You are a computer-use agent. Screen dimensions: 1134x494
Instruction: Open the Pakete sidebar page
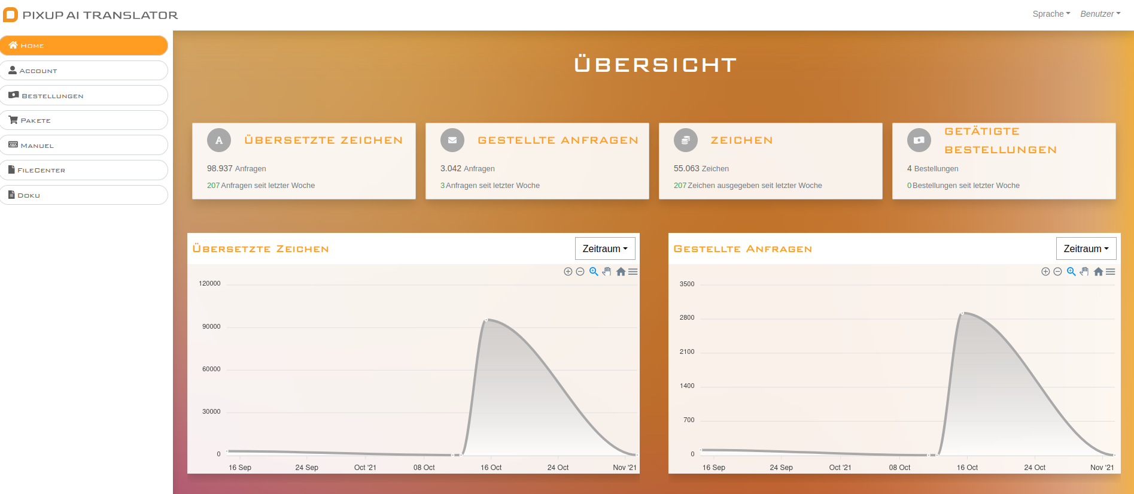84,120
